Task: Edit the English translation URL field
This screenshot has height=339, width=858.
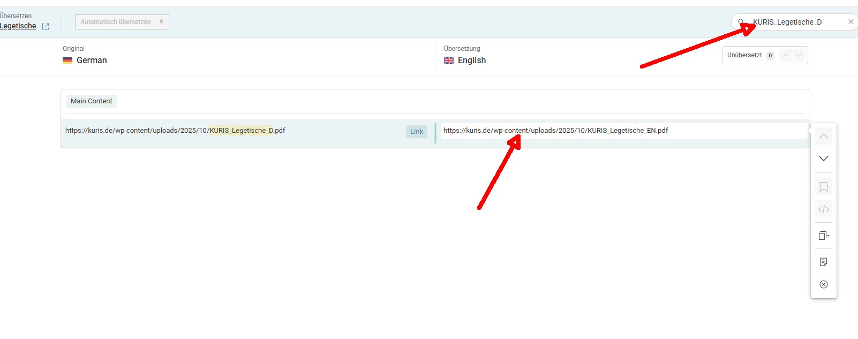Action: (x=623, y=131)
